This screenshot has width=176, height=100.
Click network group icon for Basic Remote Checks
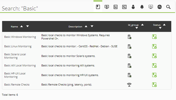tap(129, 85)
